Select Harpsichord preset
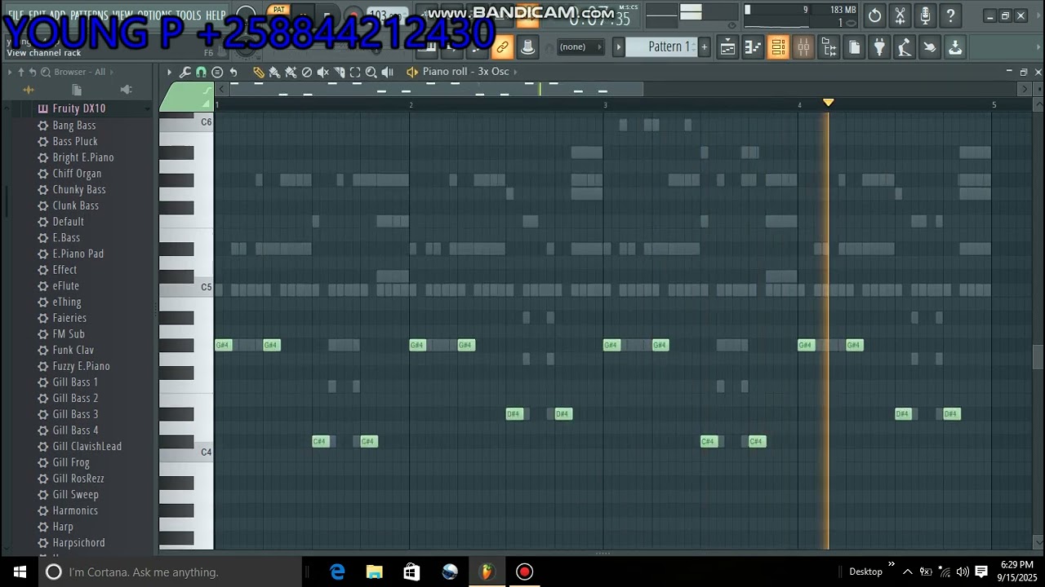Viewport: 1045px width, 587px height. coord(78,542)
